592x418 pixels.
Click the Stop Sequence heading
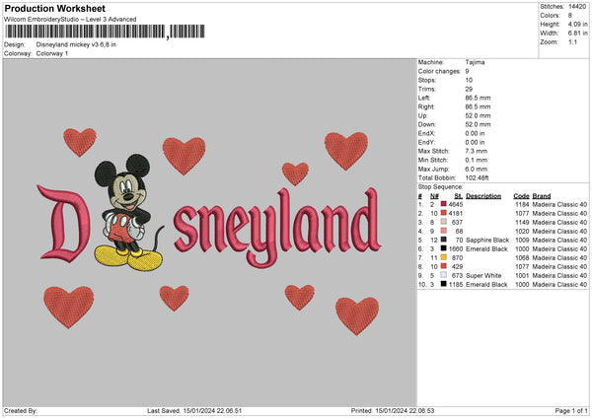pos(440,187)
